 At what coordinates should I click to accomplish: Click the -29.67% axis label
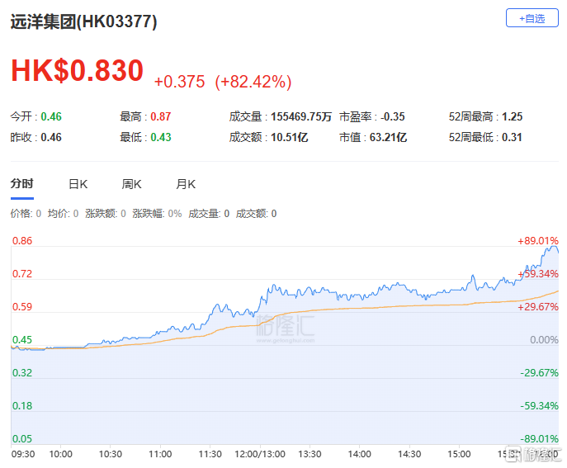pyautogui.click(x=540, y=372)
